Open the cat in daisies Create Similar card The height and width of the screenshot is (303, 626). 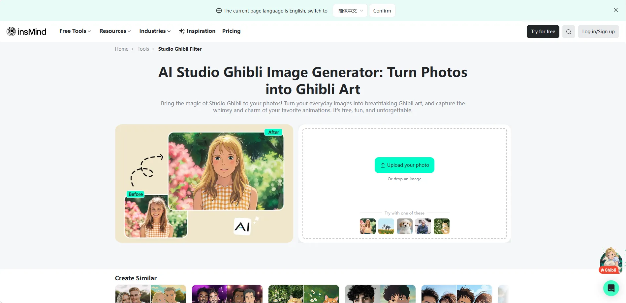click(x=304, y=294)
